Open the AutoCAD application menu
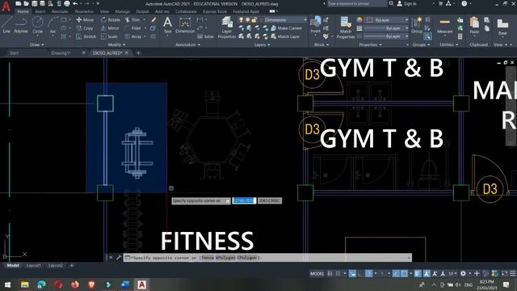Screen dimensions: 517x291 6,6
